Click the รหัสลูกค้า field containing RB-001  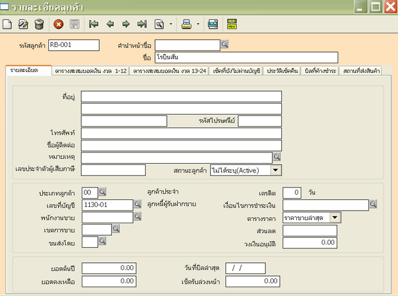[73, 45]
